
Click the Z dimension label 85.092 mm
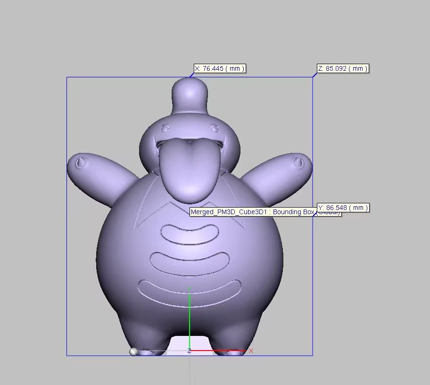(x=342, y=68)
